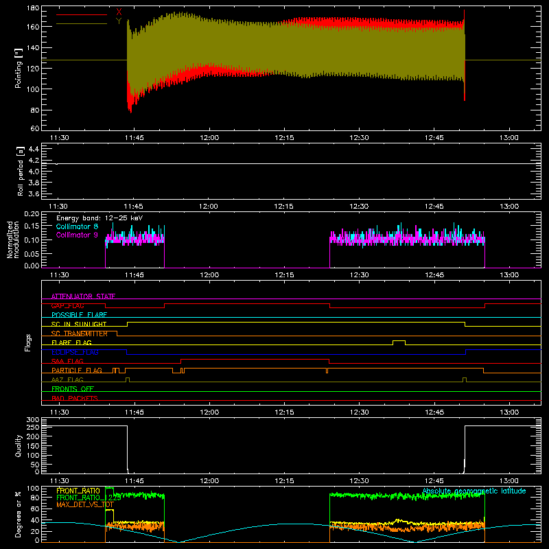
Task: Click the 13:00 tick under Quality plot
Action: pos(509,481)
